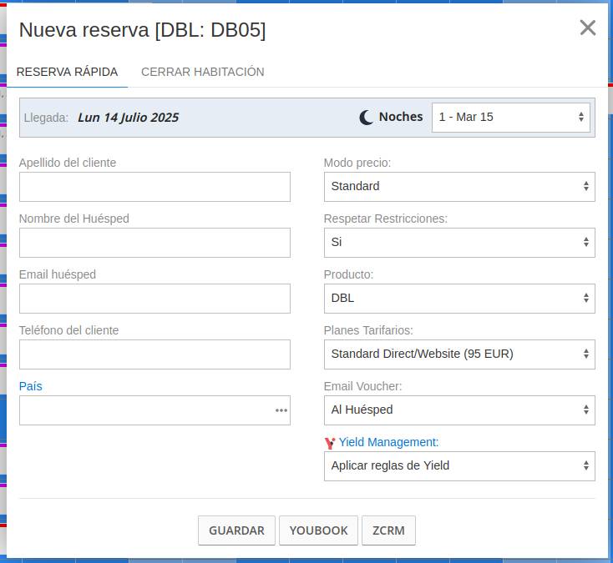Click the País link label
613x563 pixels.
(31, 386)
